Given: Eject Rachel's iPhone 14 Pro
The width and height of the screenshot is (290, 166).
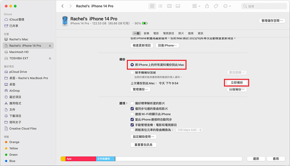Looking at the screenshot, I should click(50, 46).
